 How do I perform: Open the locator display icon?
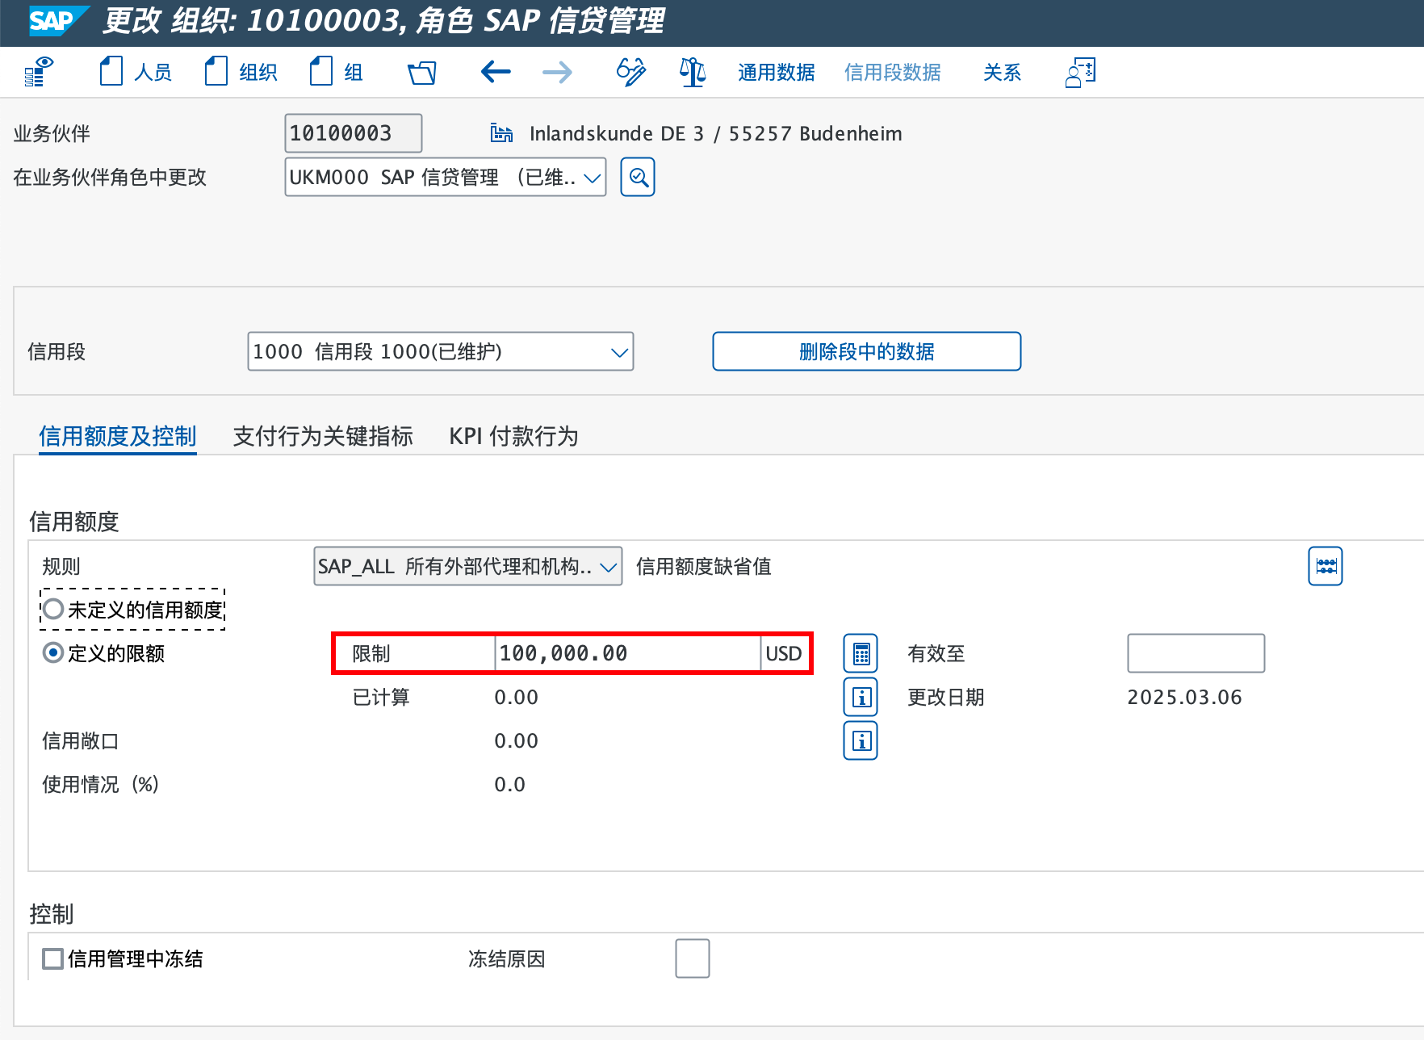coord(38,73)
